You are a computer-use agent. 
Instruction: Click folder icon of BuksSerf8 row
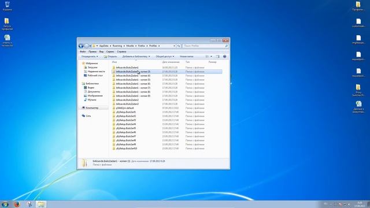114,140
